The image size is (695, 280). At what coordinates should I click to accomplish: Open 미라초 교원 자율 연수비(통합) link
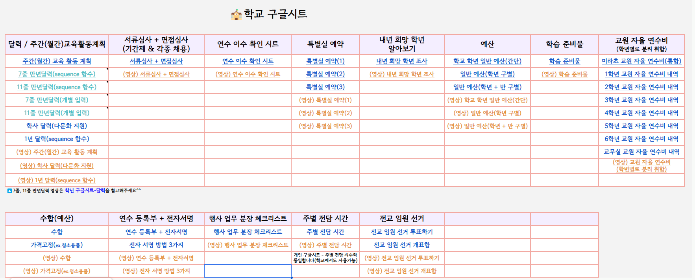pyautogui.click(x=641, y=61)
